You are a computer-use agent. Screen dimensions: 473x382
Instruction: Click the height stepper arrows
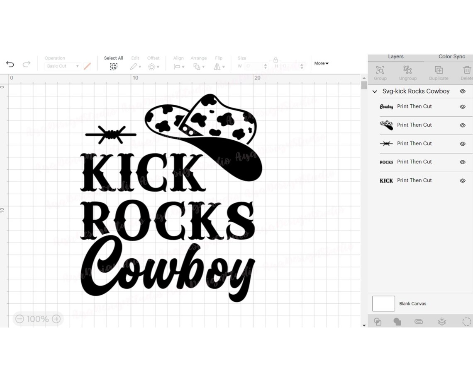(x=302, y=66)
